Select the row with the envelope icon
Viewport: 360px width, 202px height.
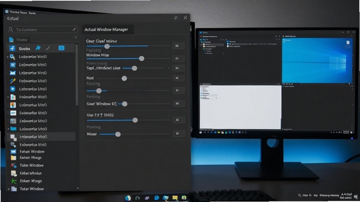[41, 73]
